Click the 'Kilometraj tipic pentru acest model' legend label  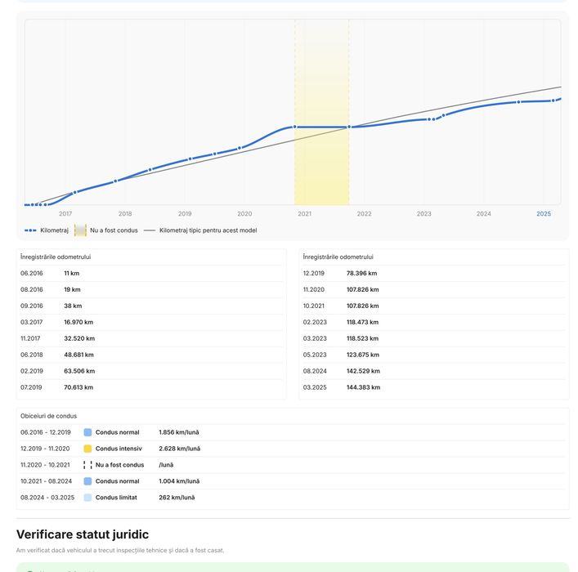pyautogui.click(x=208, y=230)
